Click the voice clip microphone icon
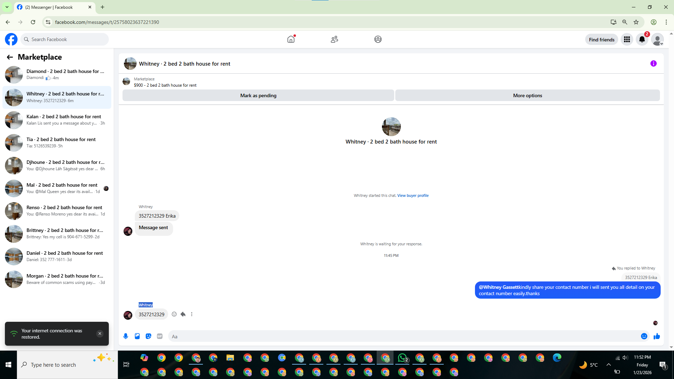674x379 pixels. point(126,336)
